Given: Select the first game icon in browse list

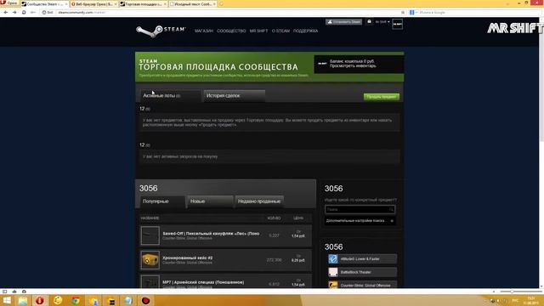Looking at the screenshot, I should coord(333,258).
